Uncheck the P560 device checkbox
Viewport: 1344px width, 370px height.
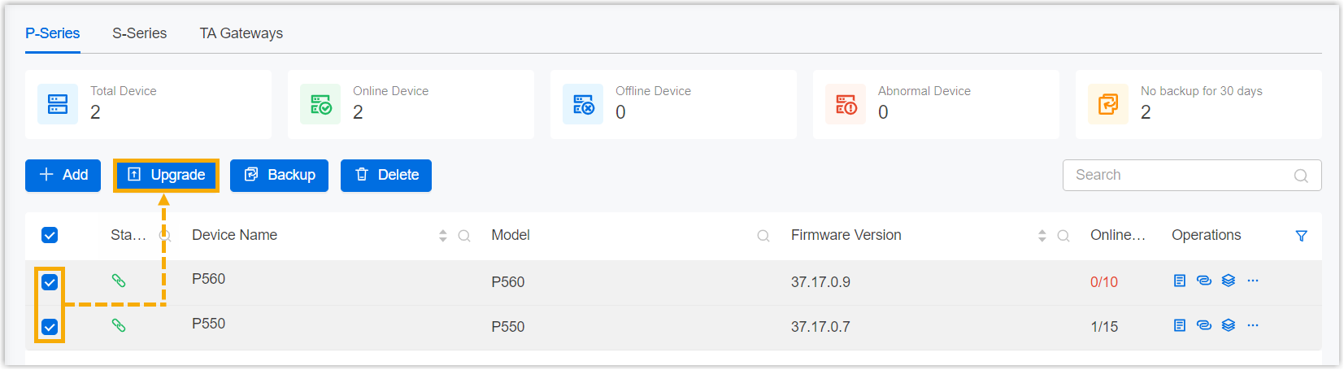pos(50,282)
